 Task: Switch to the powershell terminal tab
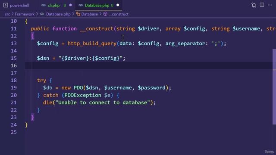coord(16,5)
